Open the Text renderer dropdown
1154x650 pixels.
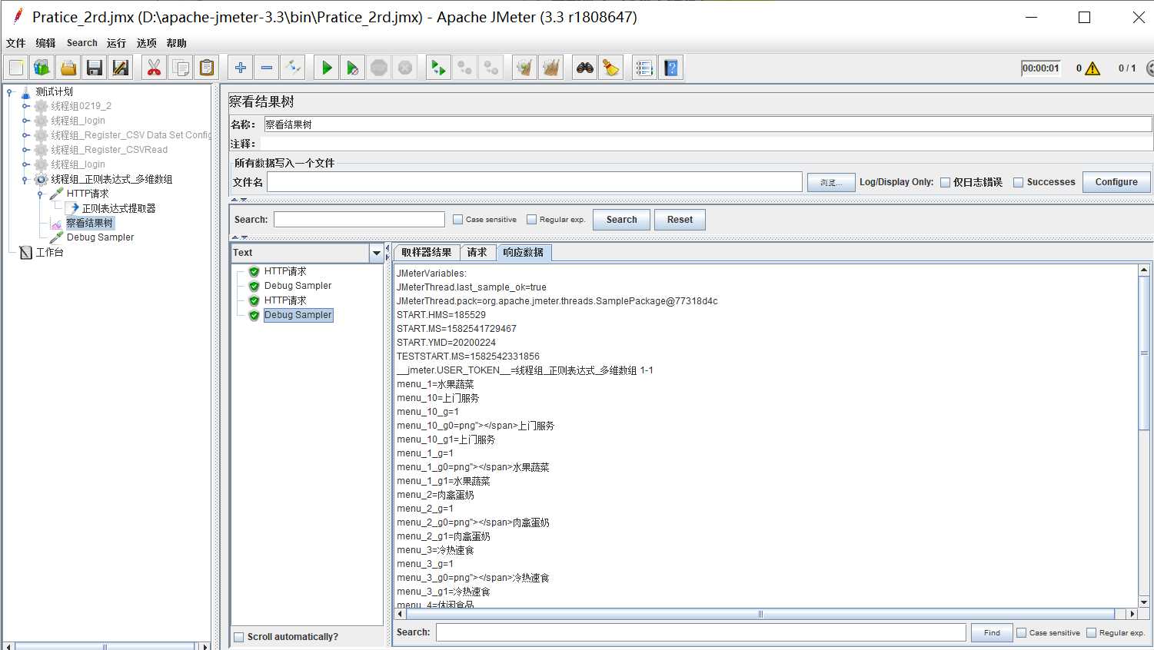(376, 253)
